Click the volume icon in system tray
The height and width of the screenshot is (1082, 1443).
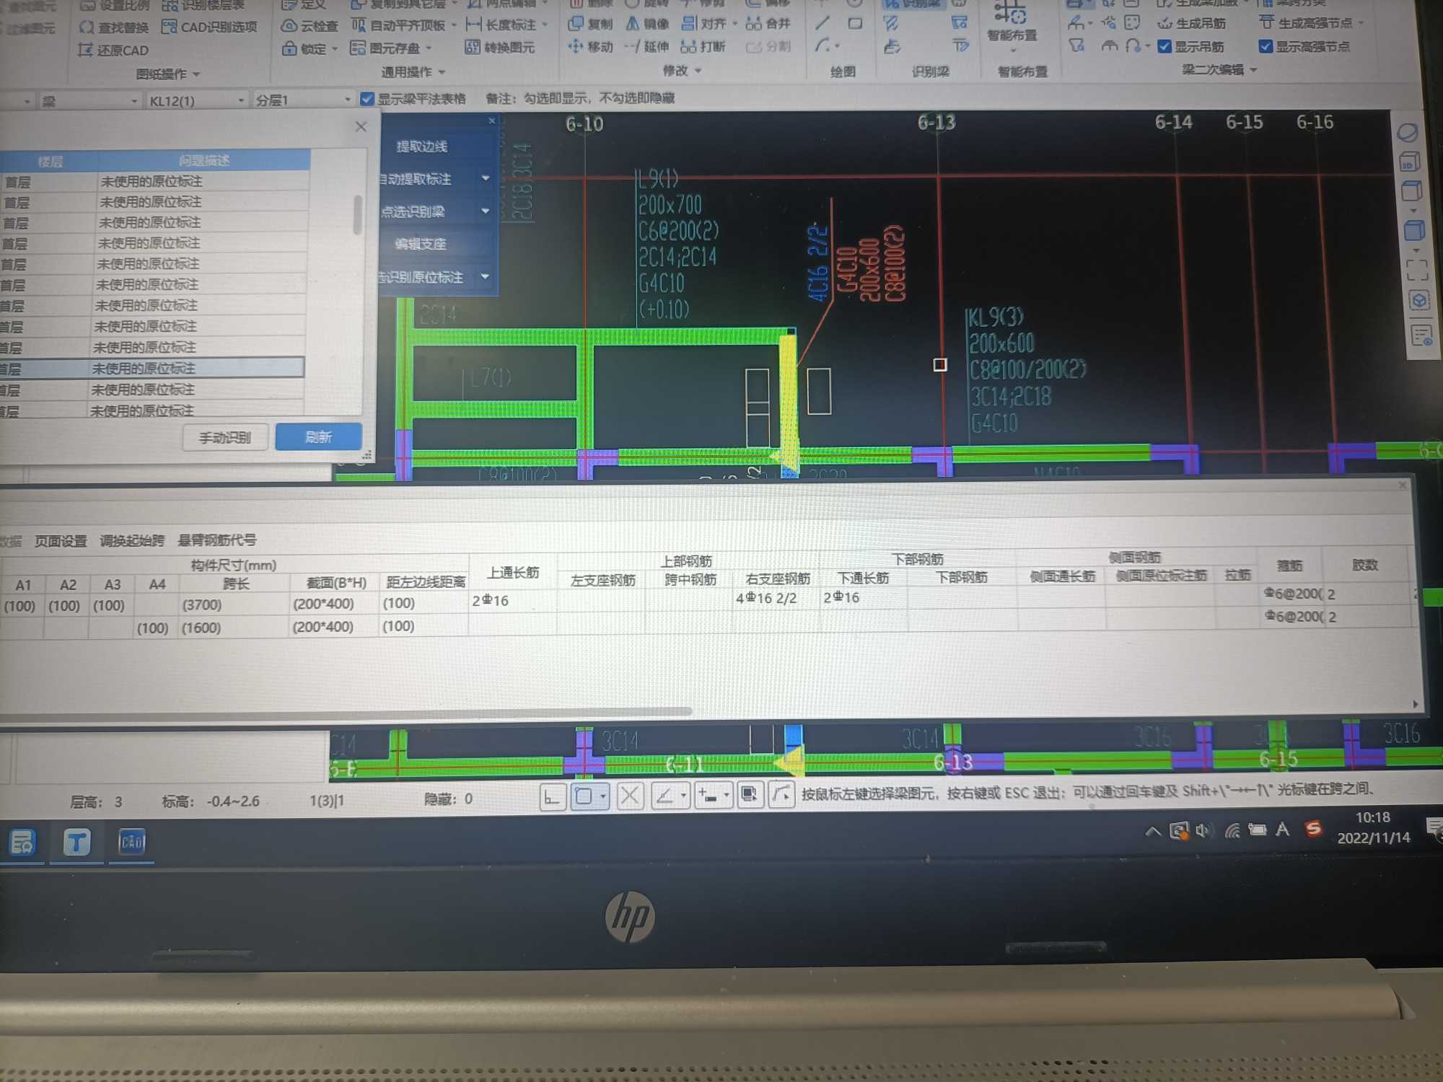pos(1203,830)
